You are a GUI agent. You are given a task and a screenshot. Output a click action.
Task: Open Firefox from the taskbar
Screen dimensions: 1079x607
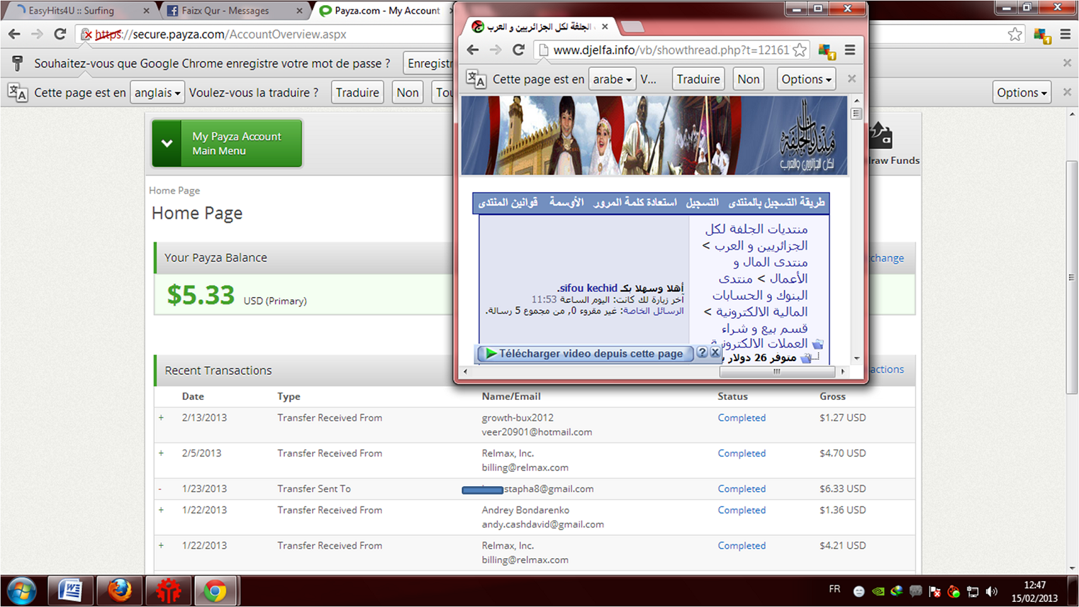point(119,591)
